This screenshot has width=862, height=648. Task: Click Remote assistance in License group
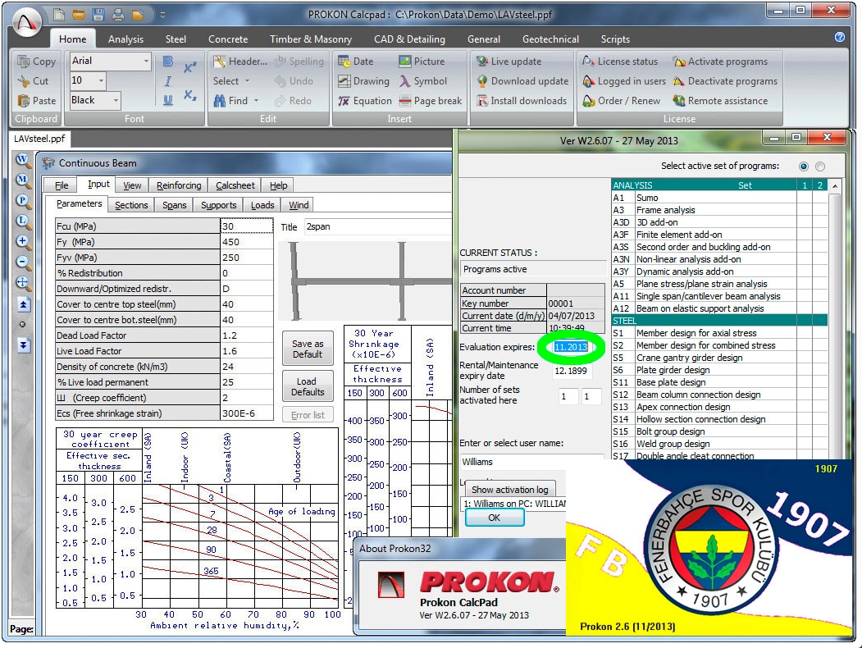pos(720,101)
